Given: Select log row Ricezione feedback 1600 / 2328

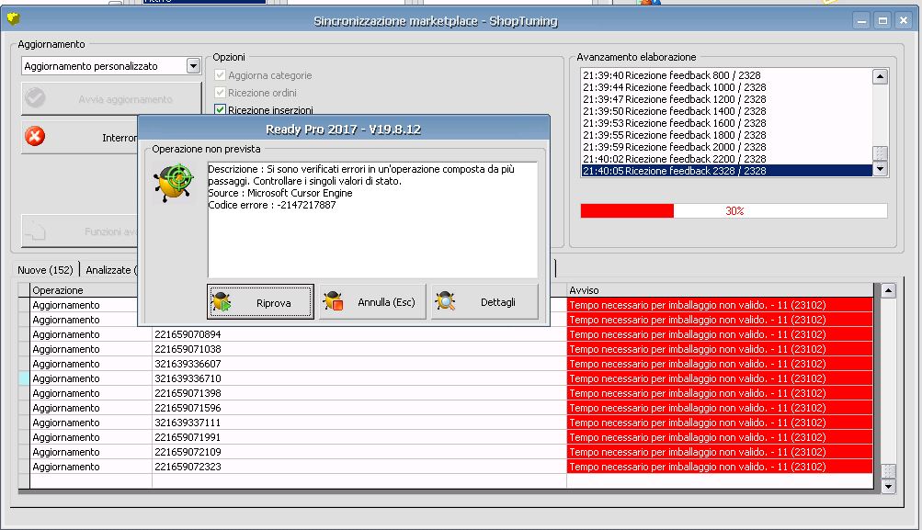Looking at the screenshot, I should (x=726, y=123).
